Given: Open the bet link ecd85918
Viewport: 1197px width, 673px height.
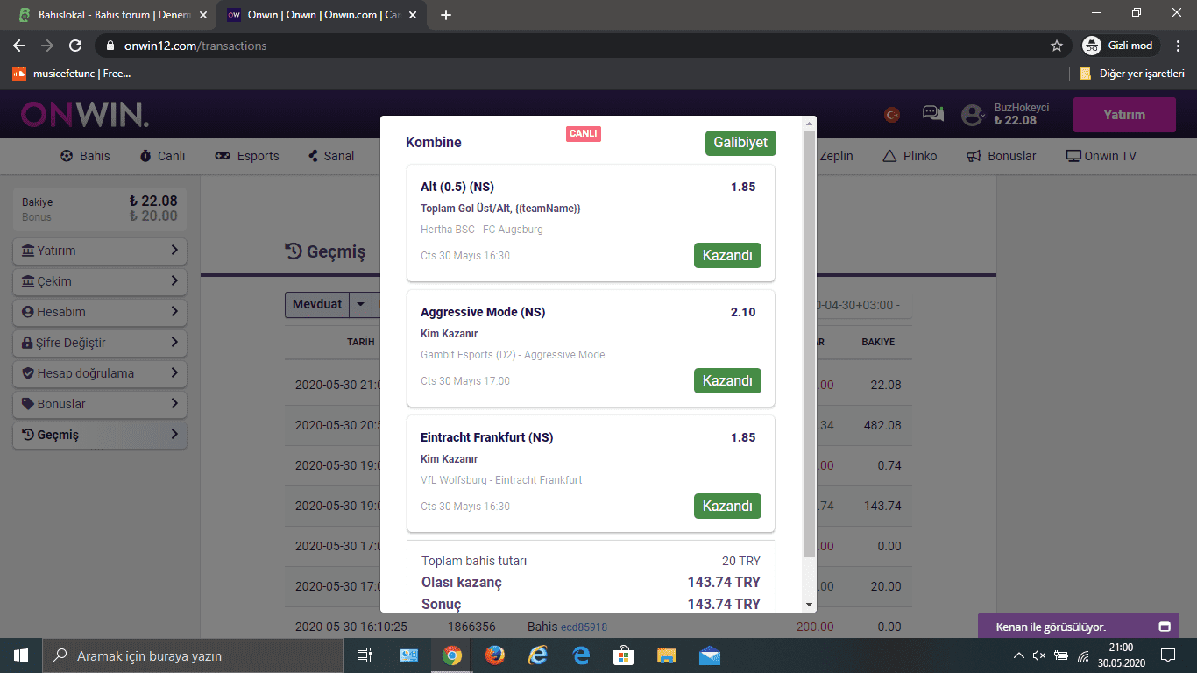Looking at the screenshot, I should tap(584, 627).
